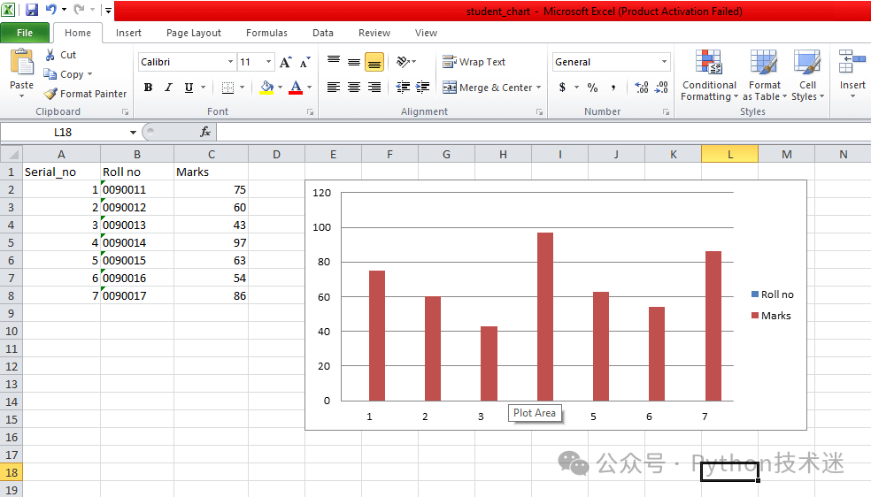The width and height of the screenshot is (871, 497).
Task: Increase decimal places
Action: [x=642, y=88]
